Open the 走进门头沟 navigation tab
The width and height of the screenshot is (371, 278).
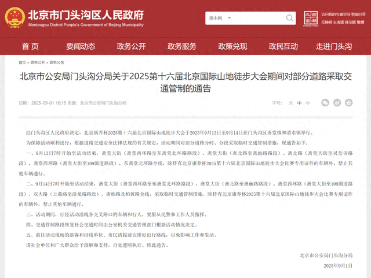334,46
